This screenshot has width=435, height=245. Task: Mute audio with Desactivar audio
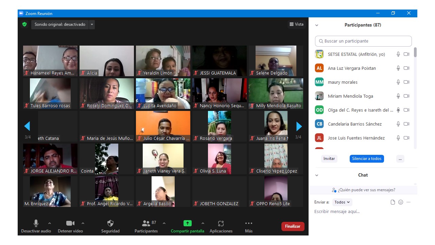click(36, 227)
